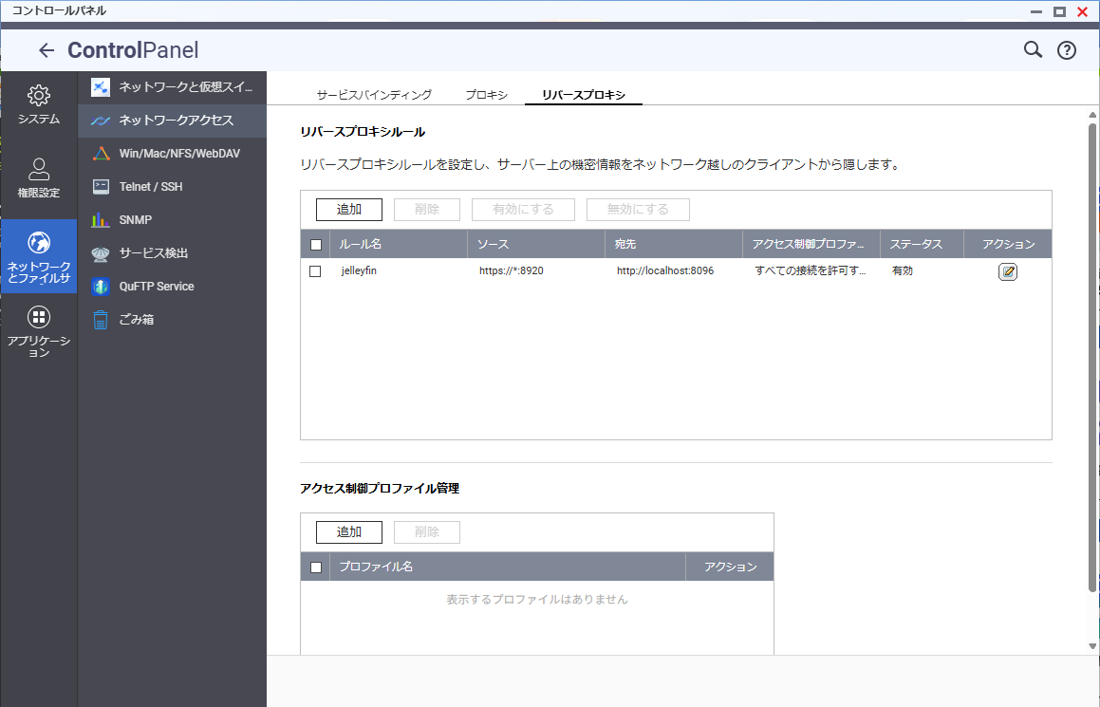The height and width of the screenshot is (707, 1100).
Task: Select all rules via header checkbox
Action: [x=316, y=245]
